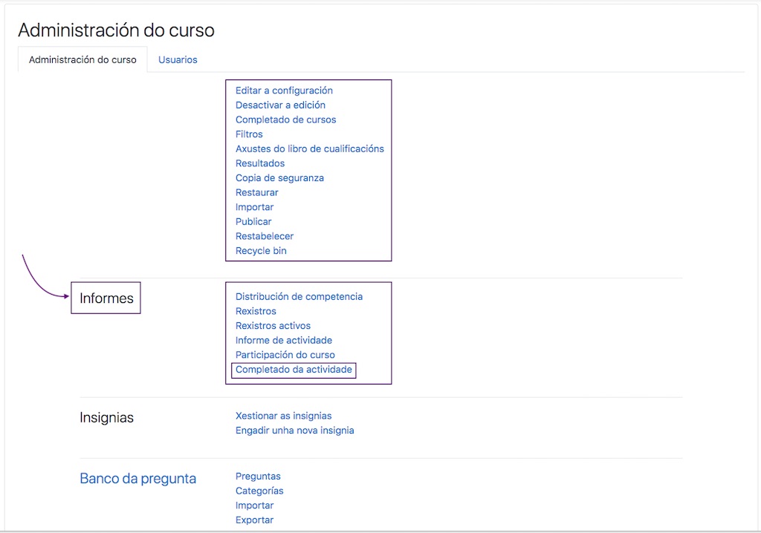
Task: Open the Banco da pregunta section
Action: click(137, 479)
